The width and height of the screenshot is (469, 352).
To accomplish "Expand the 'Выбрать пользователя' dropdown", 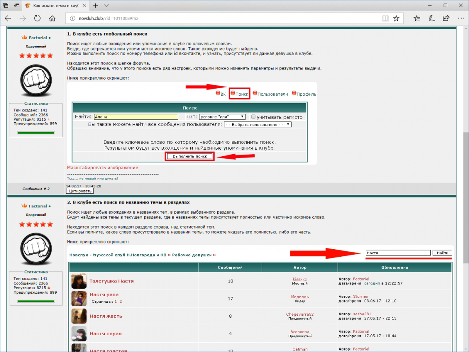I will (x=258, y=125).
